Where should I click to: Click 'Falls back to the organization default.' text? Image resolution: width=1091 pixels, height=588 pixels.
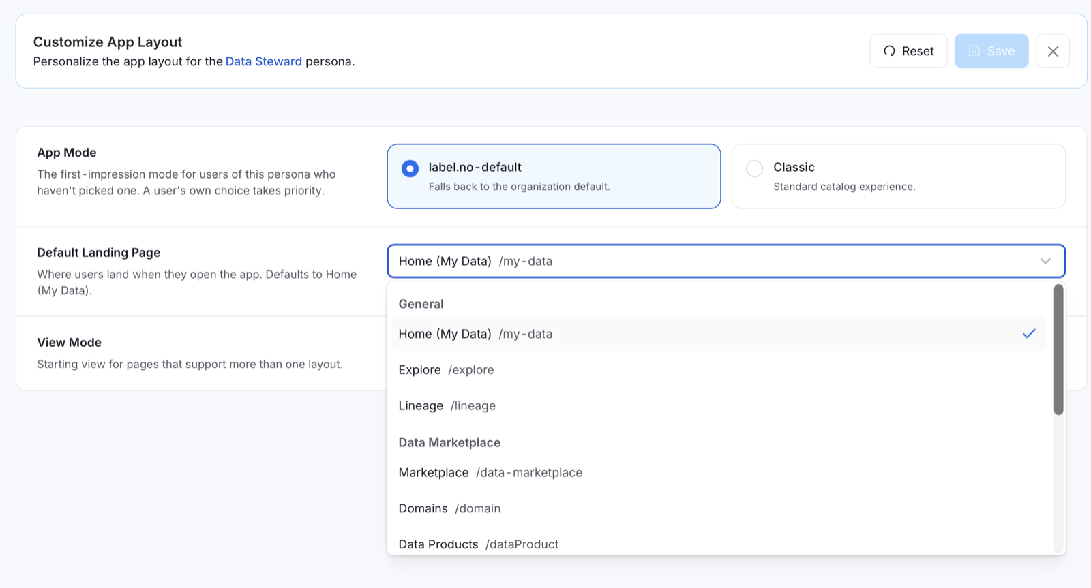click(x=520, y=187)
